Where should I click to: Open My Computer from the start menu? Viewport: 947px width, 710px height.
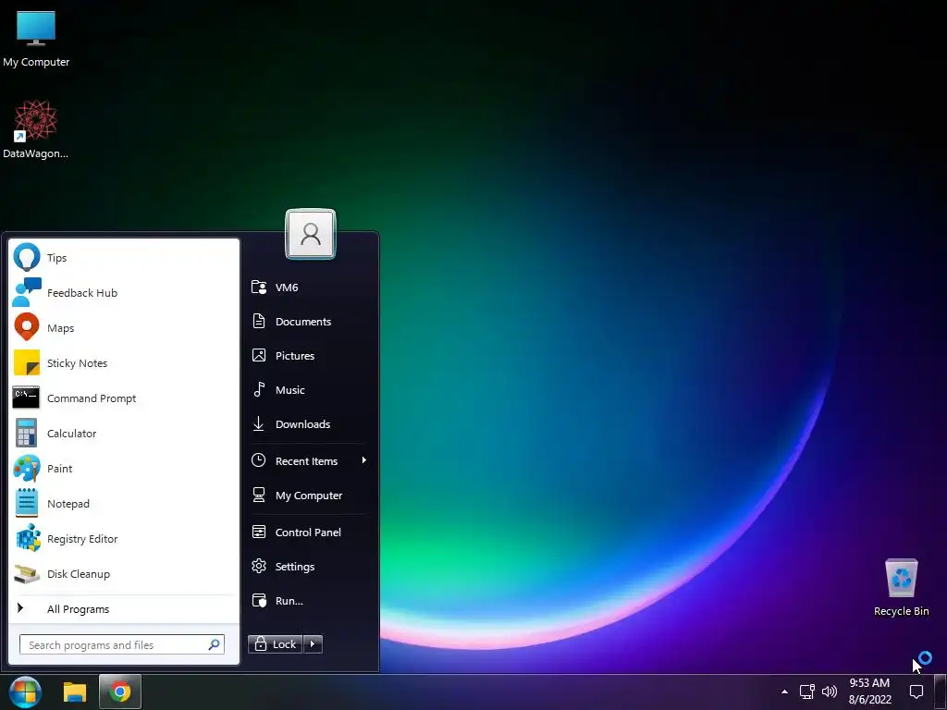point(309,496)
